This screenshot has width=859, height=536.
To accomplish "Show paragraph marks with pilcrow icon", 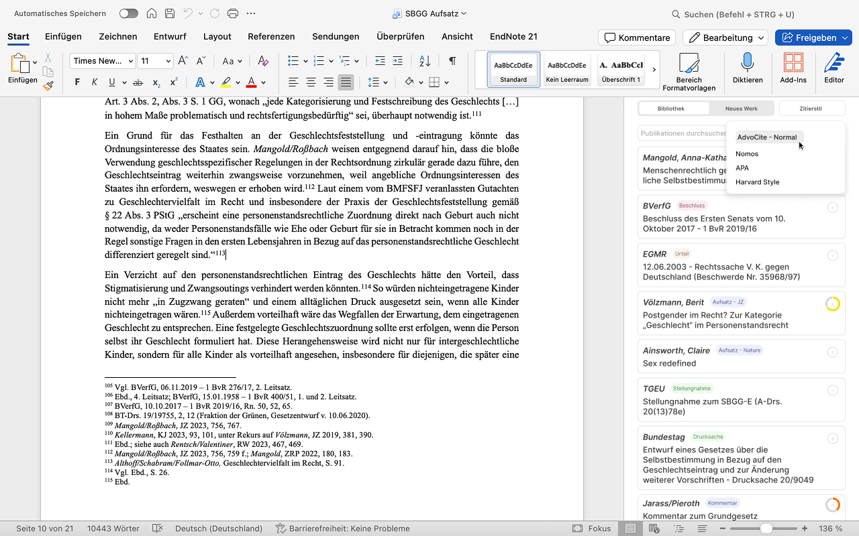I will click(452, 61).
